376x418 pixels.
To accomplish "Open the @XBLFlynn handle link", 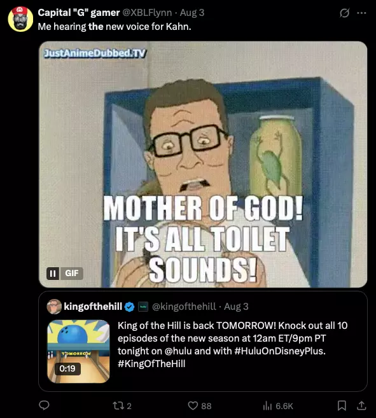I will click(x=147, y=13).
